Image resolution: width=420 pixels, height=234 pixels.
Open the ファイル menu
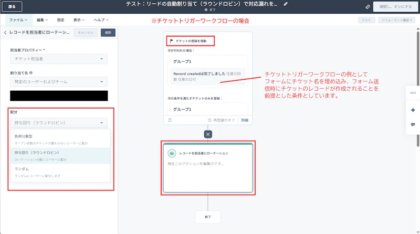(18, 20)
